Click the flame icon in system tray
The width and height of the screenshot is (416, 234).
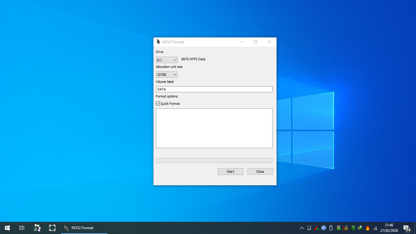tap(368, 228)
